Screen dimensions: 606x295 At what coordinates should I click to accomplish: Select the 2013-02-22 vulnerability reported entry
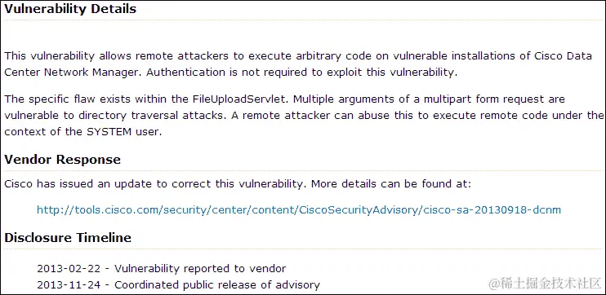point(162,268)
